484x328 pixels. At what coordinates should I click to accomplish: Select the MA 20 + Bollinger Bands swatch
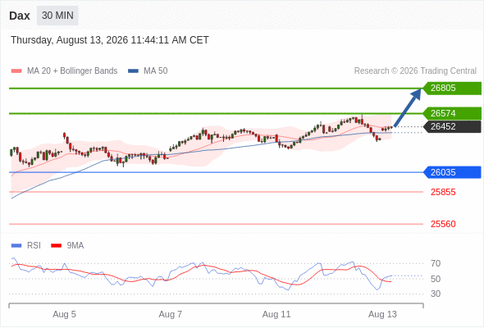tap(16, 71)
